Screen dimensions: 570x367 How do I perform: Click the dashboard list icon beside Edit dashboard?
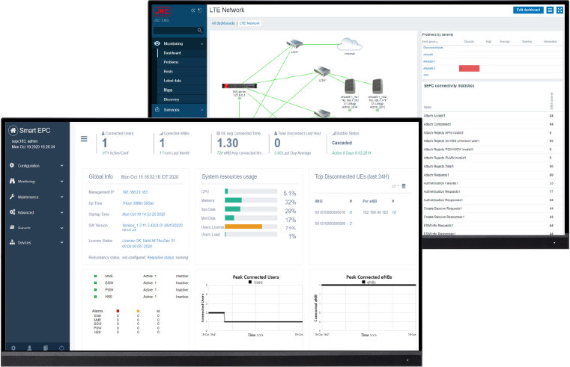pyautogui.click(x=550, y=10)
